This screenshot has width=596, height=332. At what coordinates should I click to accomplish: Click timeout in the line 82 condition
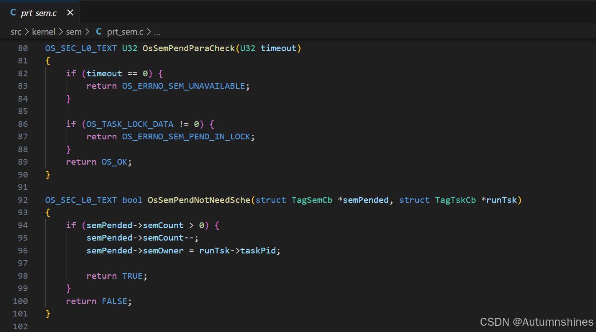104,73
